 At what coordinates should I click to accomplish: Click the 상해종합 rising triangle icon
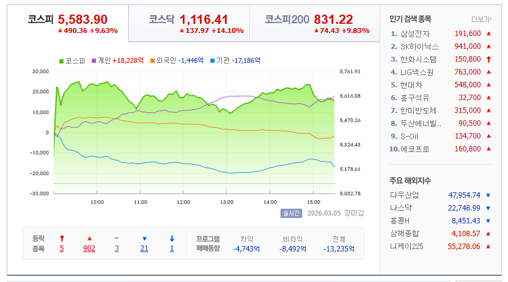click(488, 234)
